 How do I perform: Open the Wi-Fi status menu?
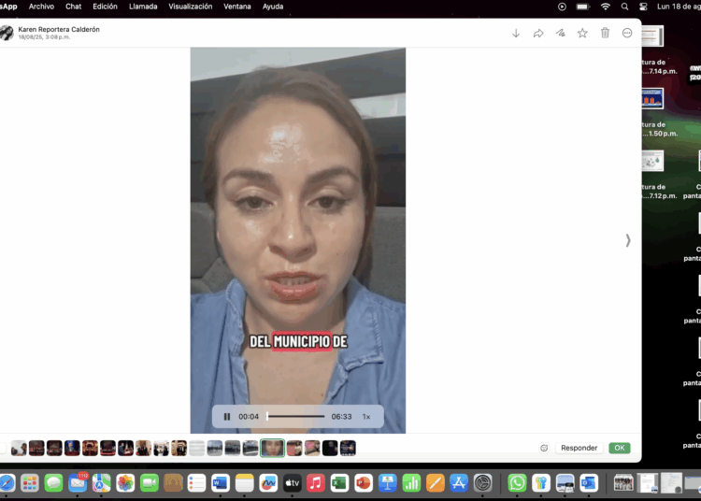[605, 7]
